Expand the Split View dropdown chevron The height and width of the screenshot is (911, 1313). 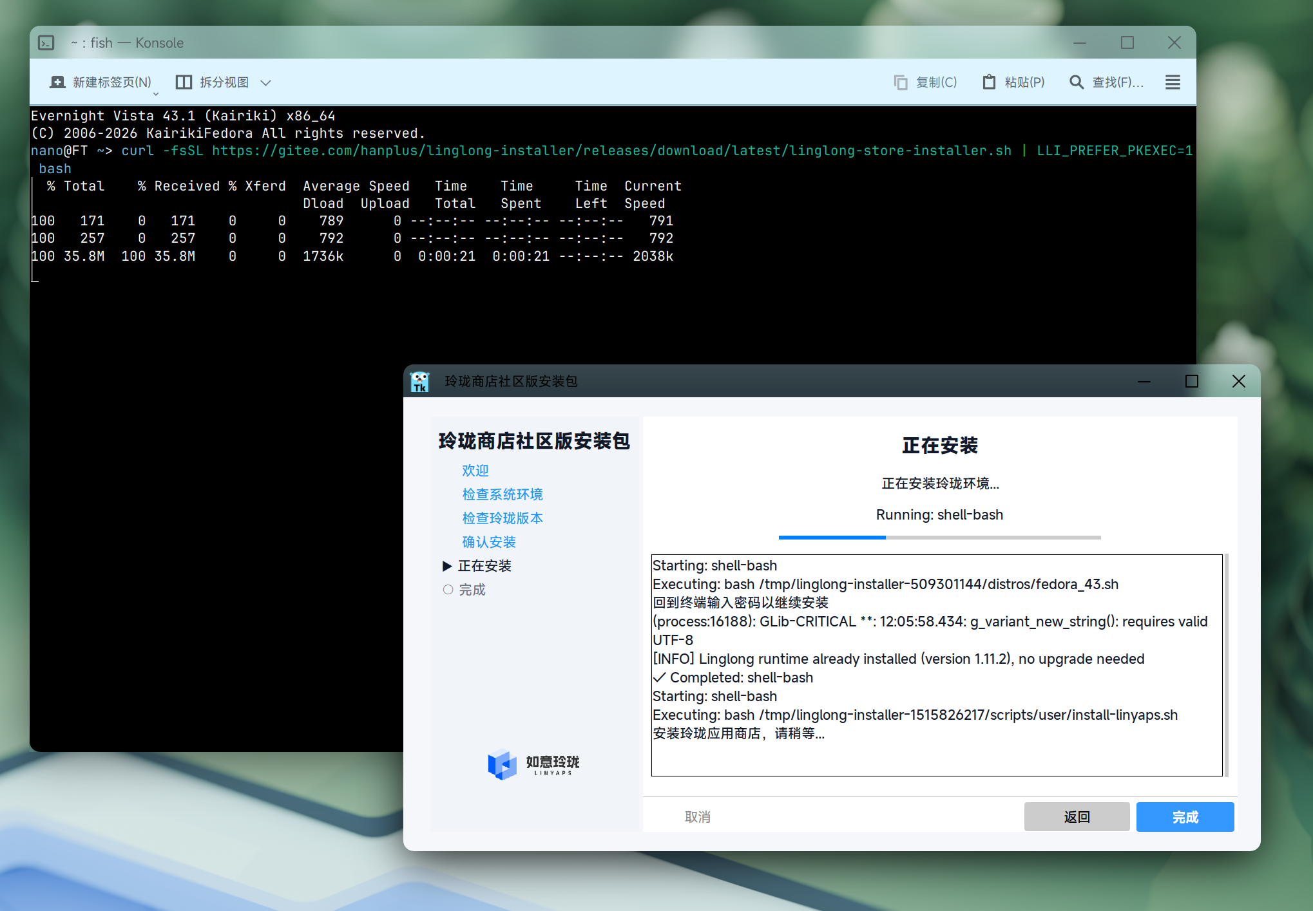coord(265,82)
